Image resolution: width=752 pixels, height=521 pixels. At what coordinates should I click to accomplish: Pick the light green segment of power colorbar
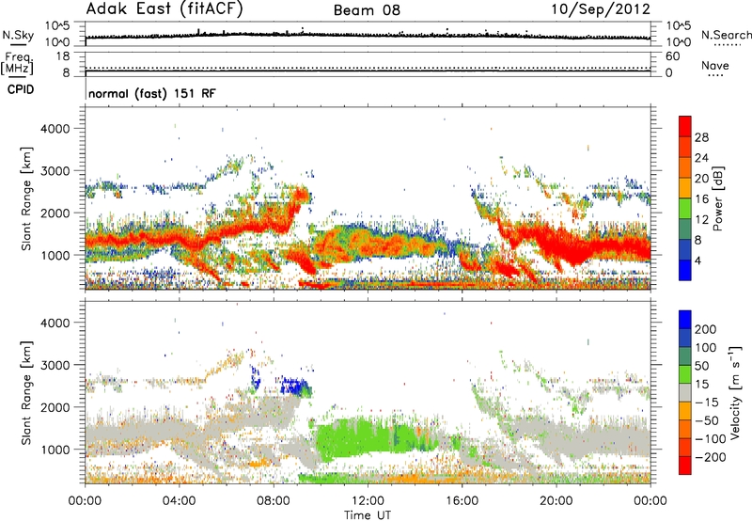(685, 209)
